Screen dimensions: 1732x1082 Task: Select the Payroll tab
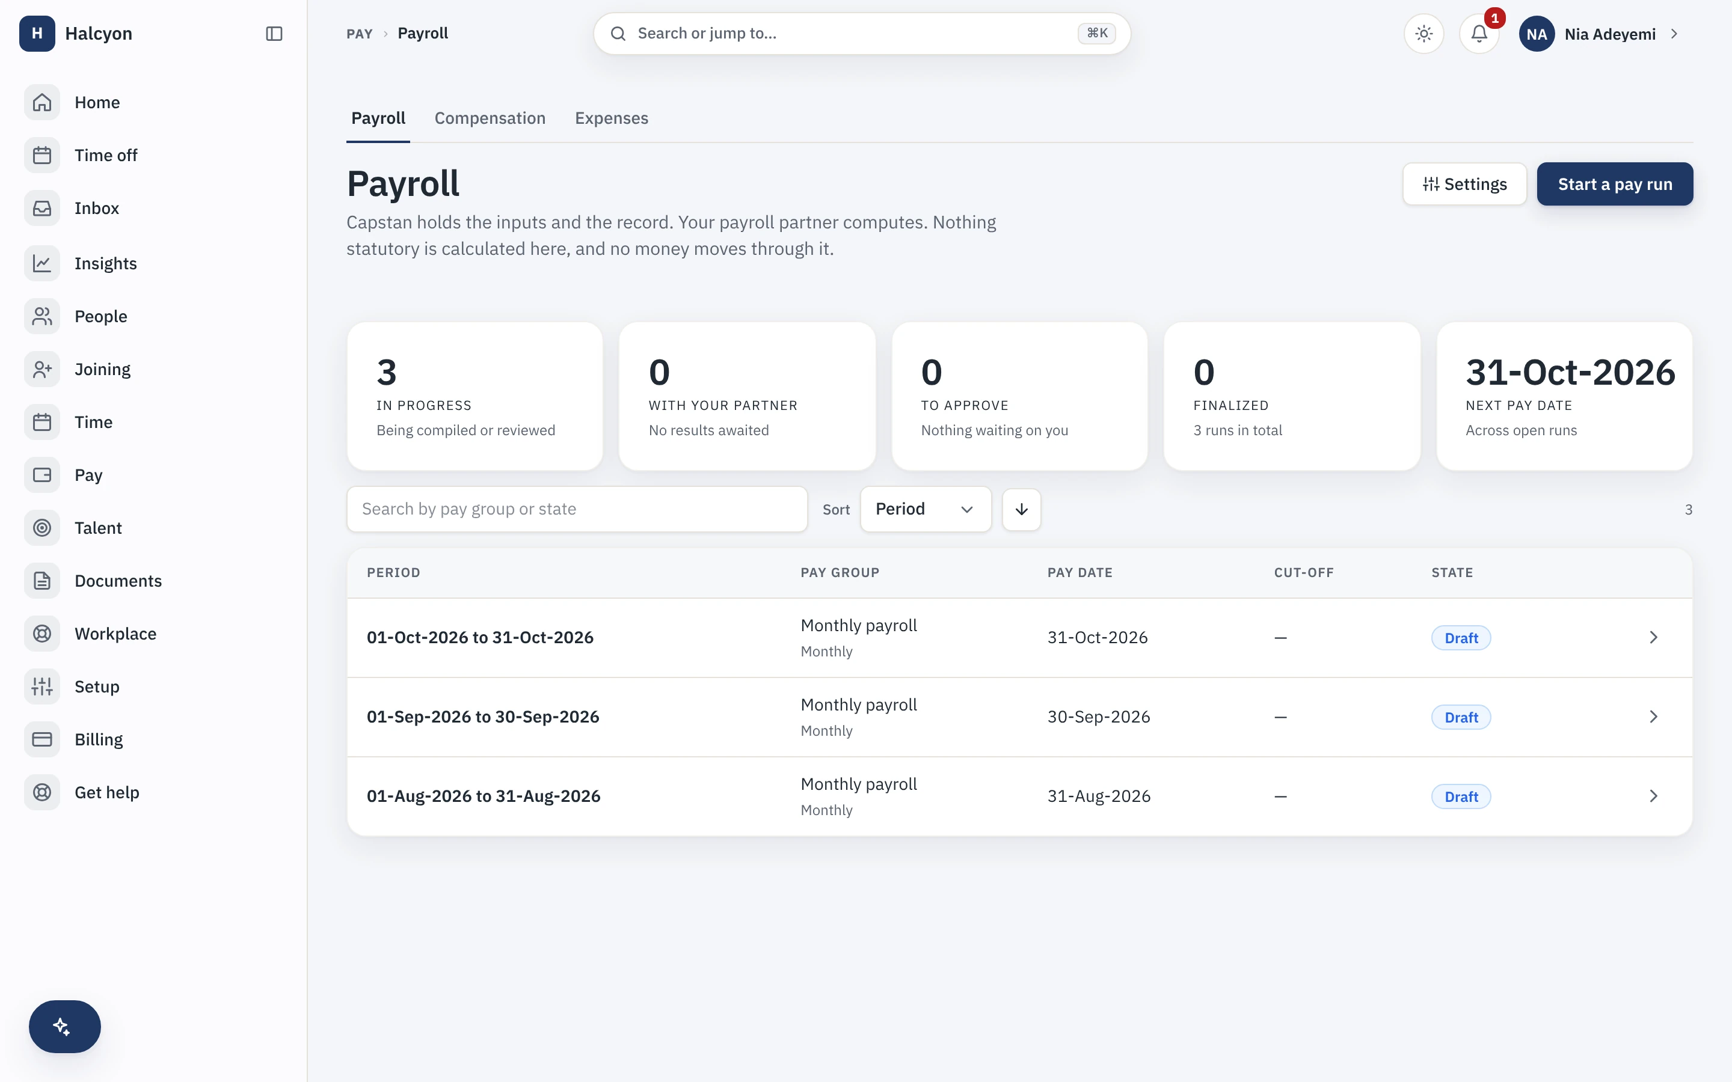(378, 118)
